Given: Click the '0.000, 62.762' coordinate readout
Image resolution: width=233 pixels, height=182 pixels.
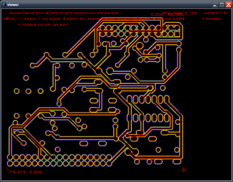Looking at the screenshot, I should tap(167, 15).
